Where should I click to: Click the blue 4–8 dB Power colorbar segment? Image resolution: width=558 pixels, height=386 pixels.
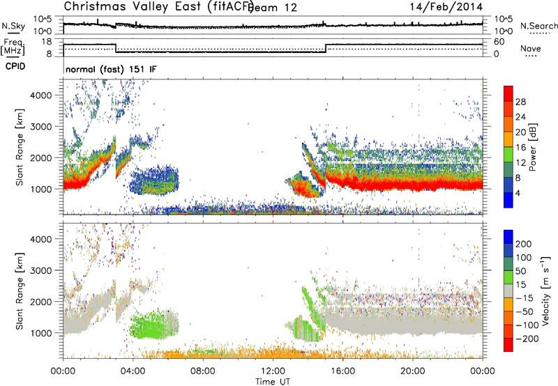point(508,185)
